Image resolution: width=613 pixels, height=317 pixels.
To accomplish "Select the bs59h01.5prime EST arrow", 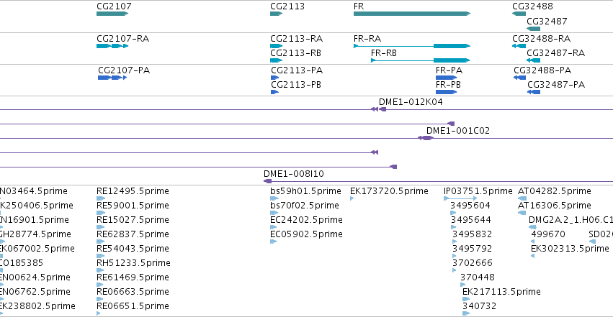I will click(x=274, y=198).
